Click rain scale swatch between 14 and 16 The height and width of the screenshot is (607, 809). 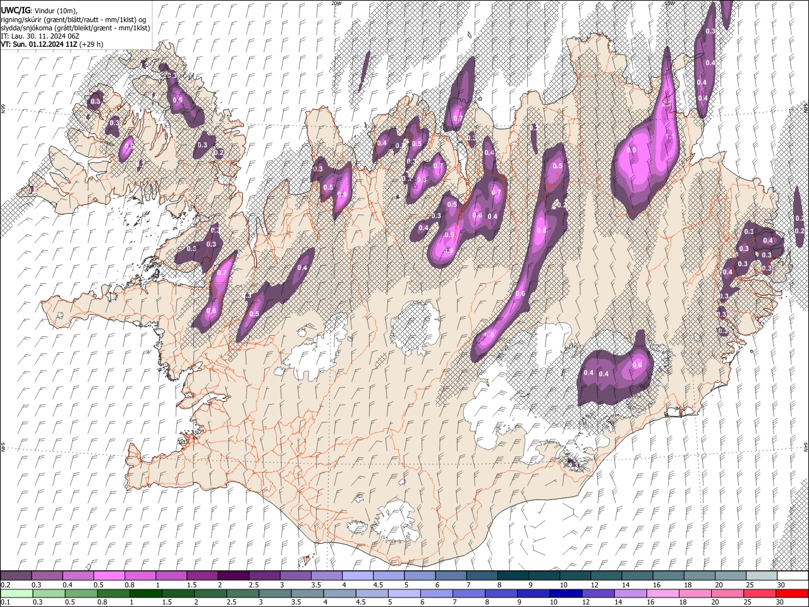coord(630,593)
